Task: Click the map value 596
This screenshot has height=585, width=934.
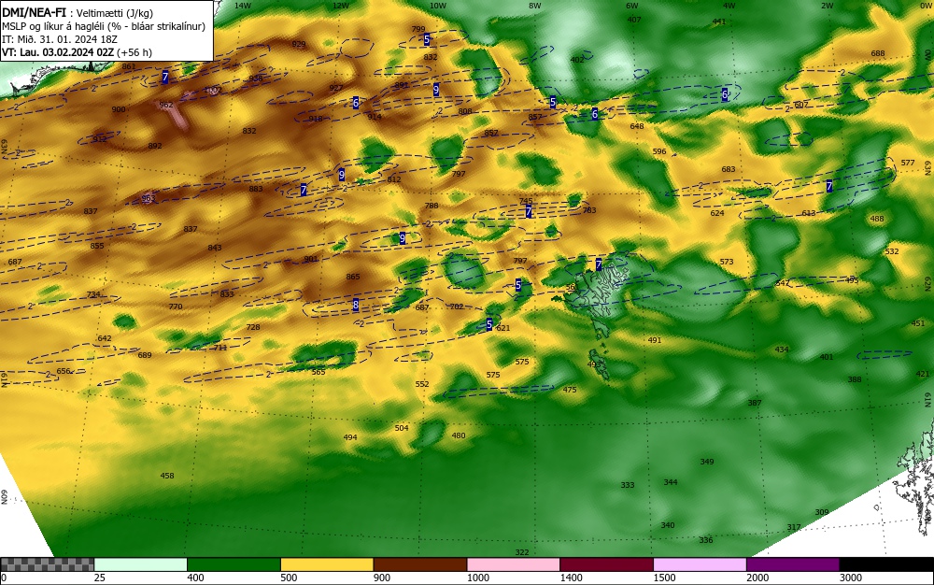Action: [659, 152]
